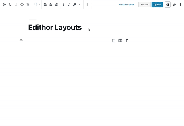The height and width of the screenshot is (126, 184).
Task: Click the Redo arrow icon
Action: [x=16, y=5]
